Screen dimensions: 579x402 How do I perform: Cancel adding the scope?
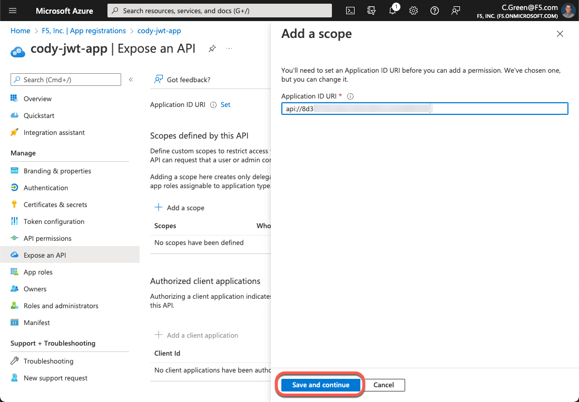[x=384, y=385]
